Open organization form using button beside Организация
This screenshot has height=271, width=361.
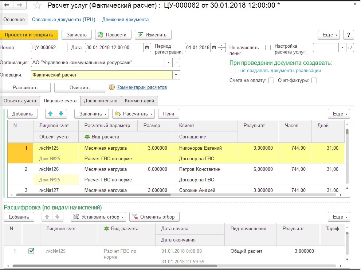[x=176, y=63]
